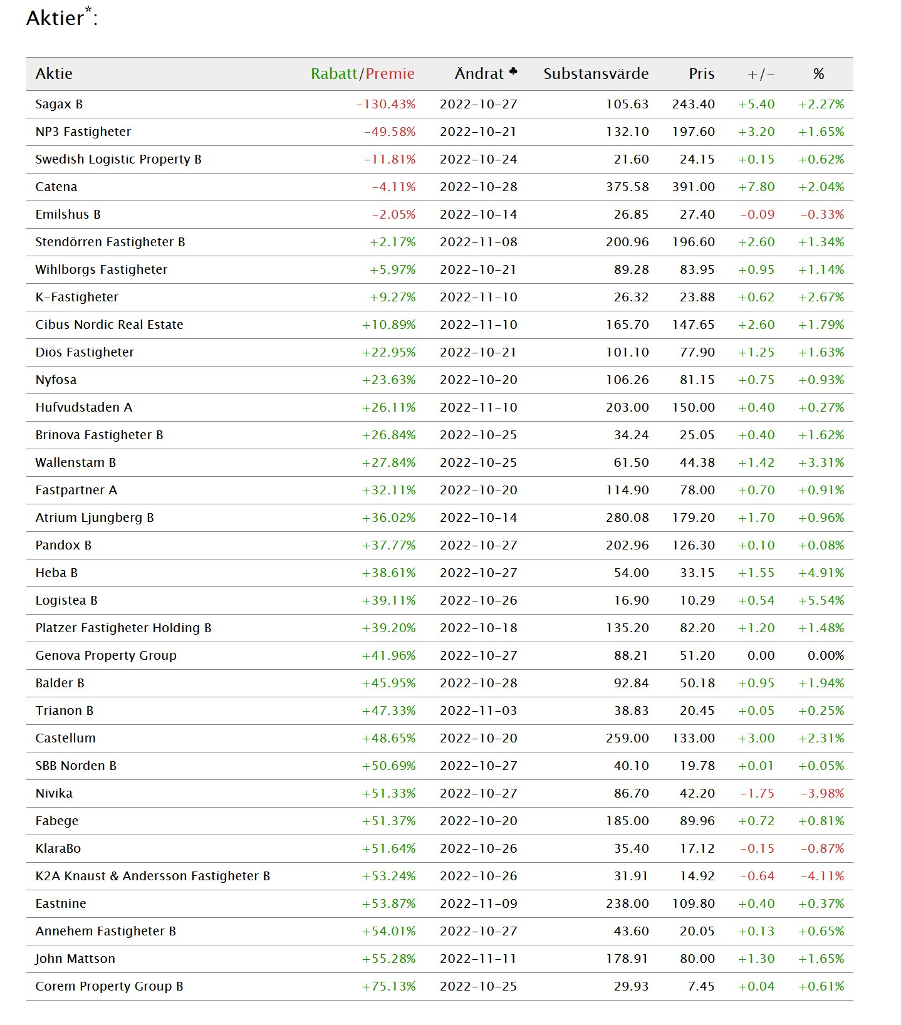This screenshot has height=1025, width=901.
Task: Click Heba B percent +4.91%
Action: [821, 573]
